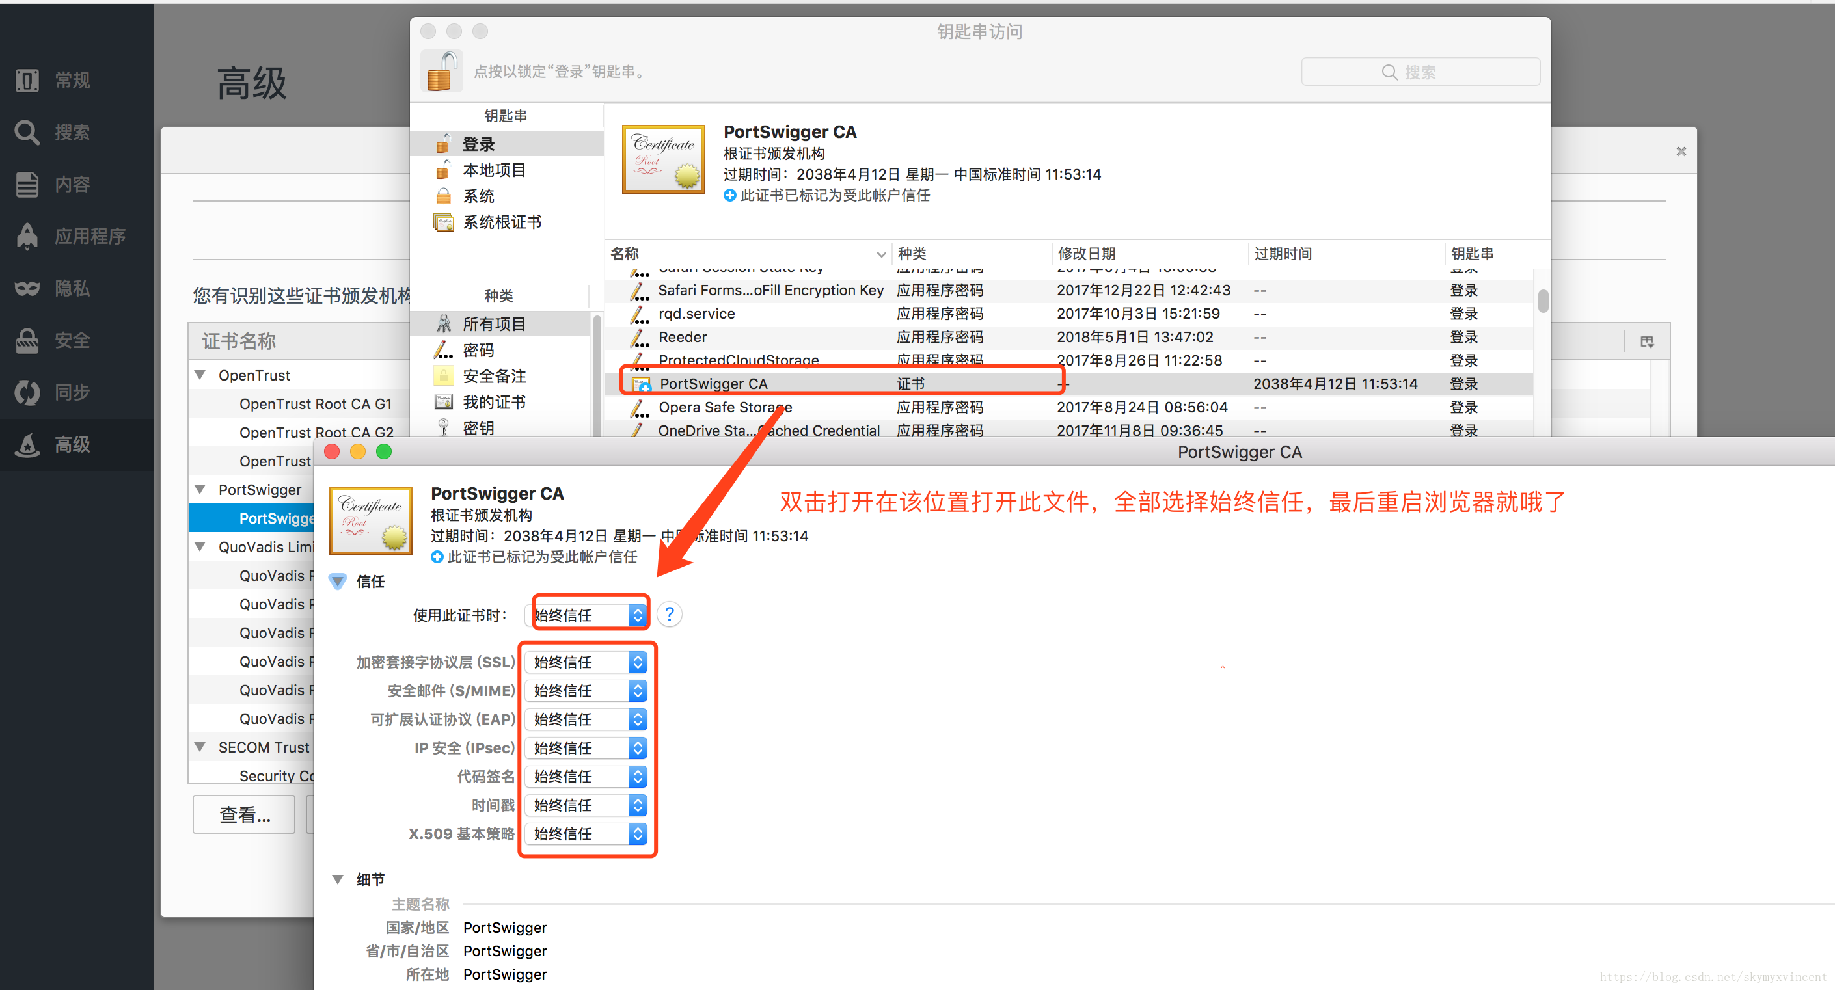
Task: Sort by 名称 column header
Action: pyautogui.click(x=748, y=254)
